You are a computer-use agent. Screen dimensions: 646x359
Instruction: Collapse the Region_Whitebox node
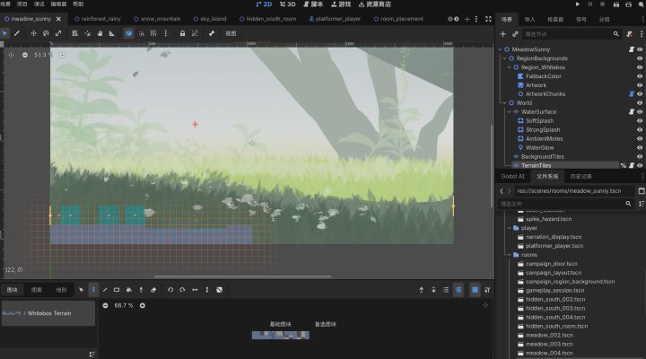[x=510, y=67]
